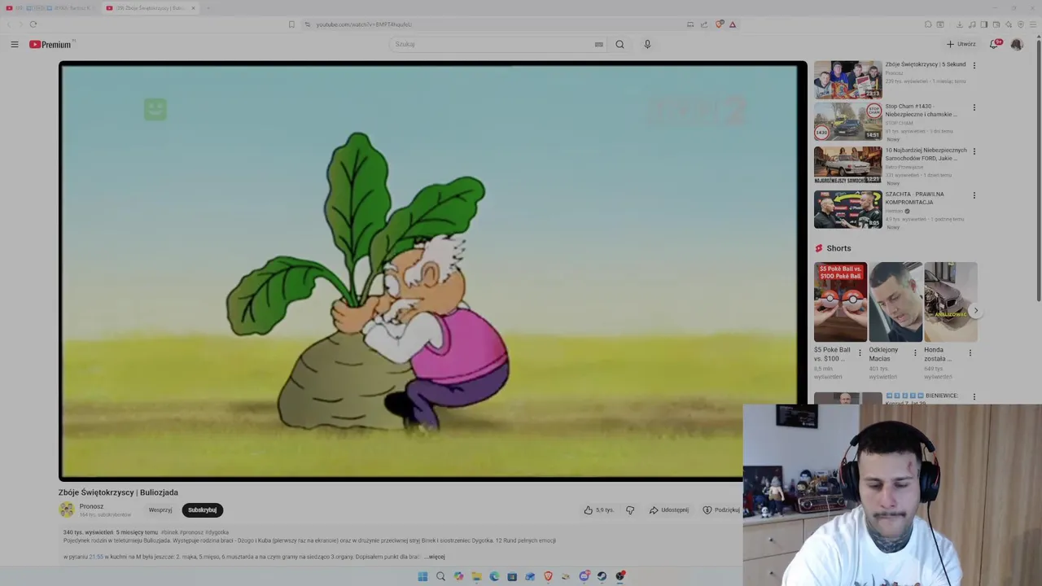Select video title Zbóje Świętokrzyscy | Buliozjada

pos(118,492)
